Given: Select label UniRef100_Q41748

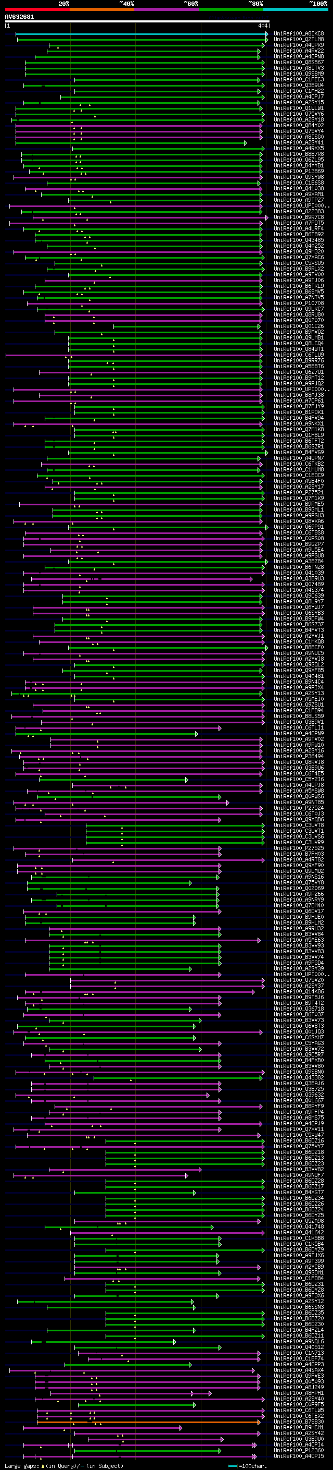Looking at the screenshot, I should 298,1226.
